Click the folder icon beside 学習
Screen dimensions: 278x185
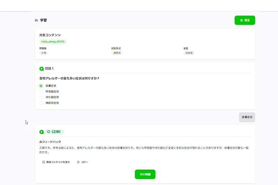point(36,20)
